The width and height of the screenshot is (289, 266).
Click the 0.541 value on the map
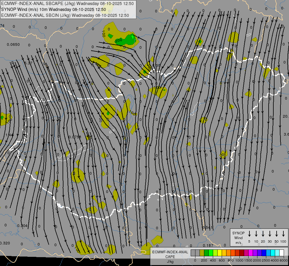208,227
